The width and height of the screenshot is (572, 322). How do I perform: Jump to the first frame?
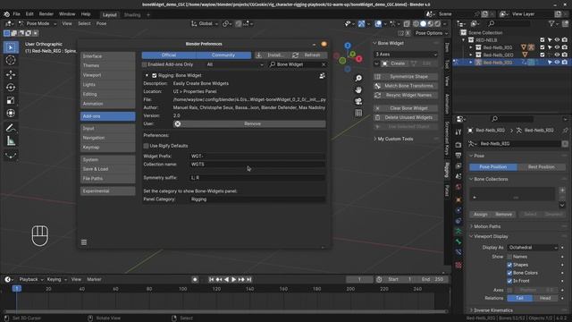tap(211, 280)
